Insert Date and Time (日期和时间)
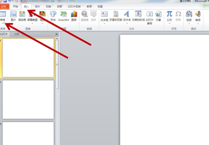The width and height of the screenshot is (209, 145). tap(138, 16)
